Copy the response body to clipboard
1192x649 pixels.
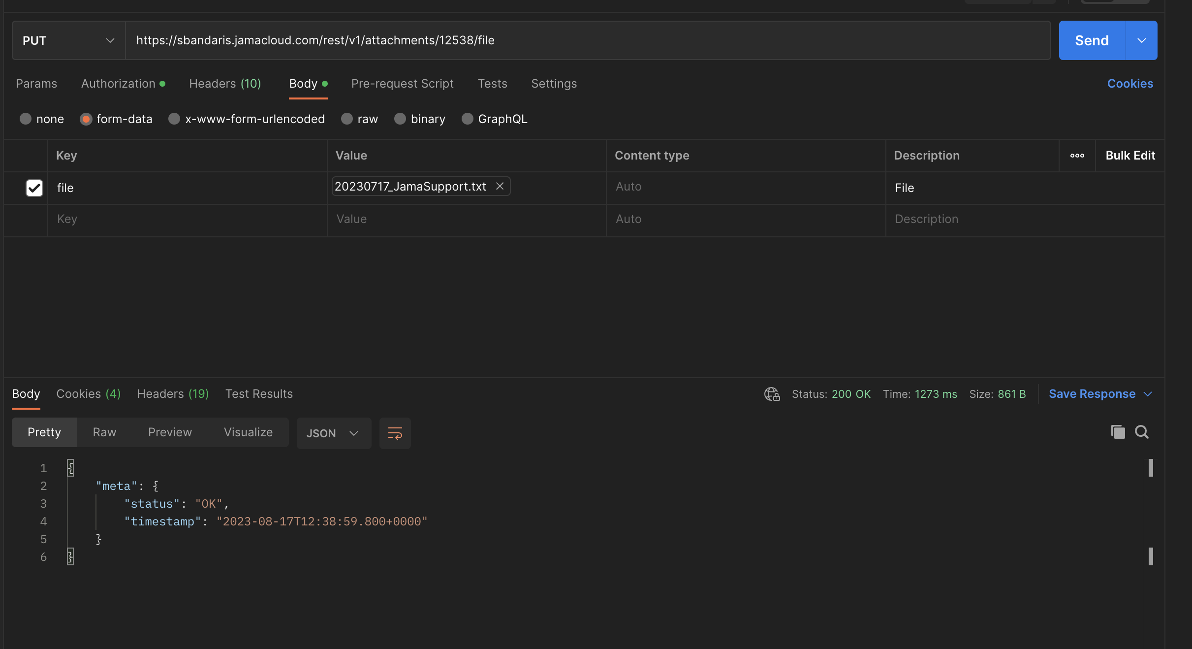pyautogui.click(x=1118, y=432)
